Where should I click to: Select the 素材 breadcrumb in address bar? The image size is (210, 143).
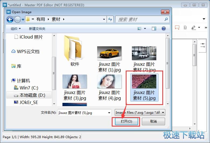[x=56, y=19]
